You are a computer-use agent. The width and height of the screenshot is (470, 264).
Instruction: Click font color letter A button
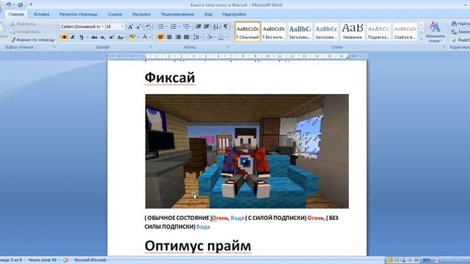click(x=145, y=37)
